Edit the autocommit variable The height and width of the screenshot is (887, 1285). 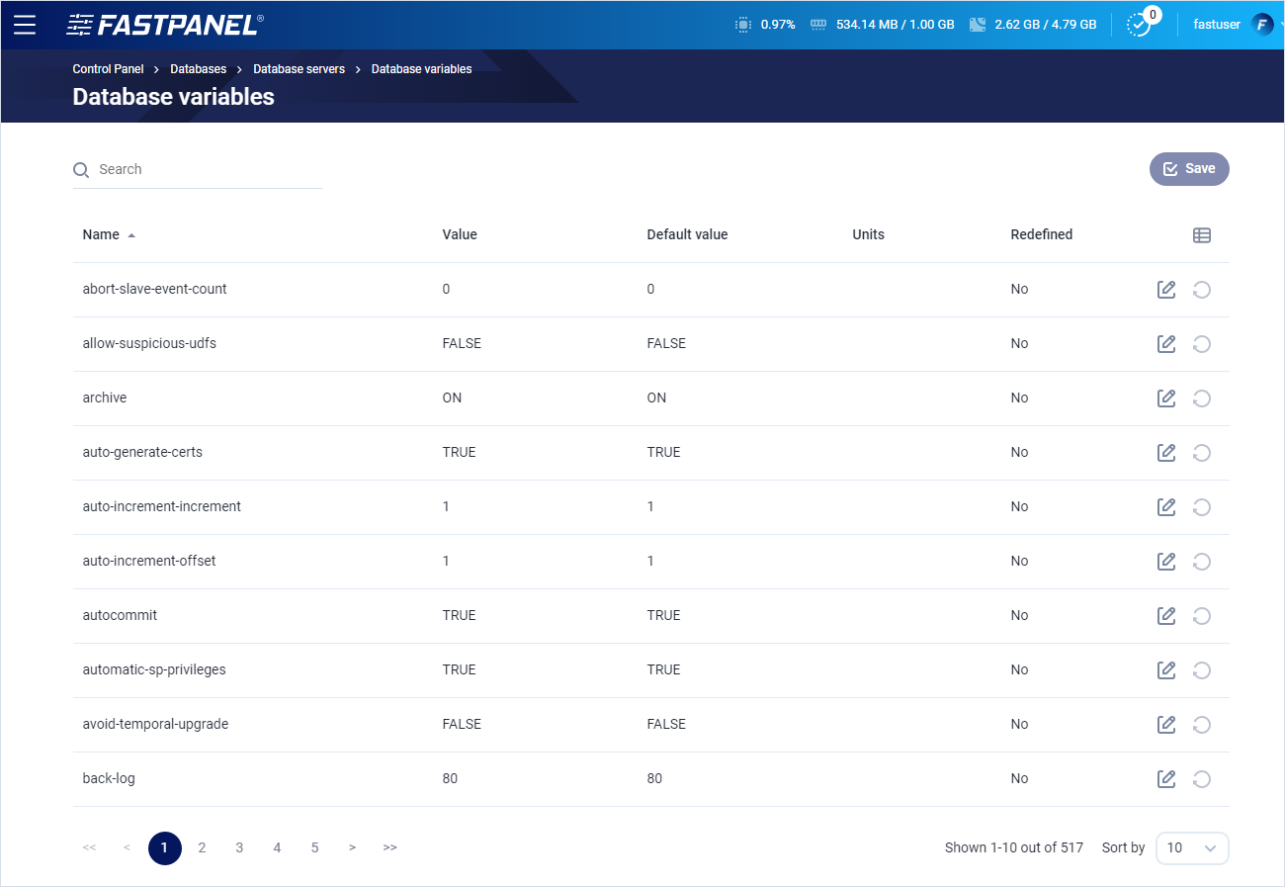click(1166, 616)
